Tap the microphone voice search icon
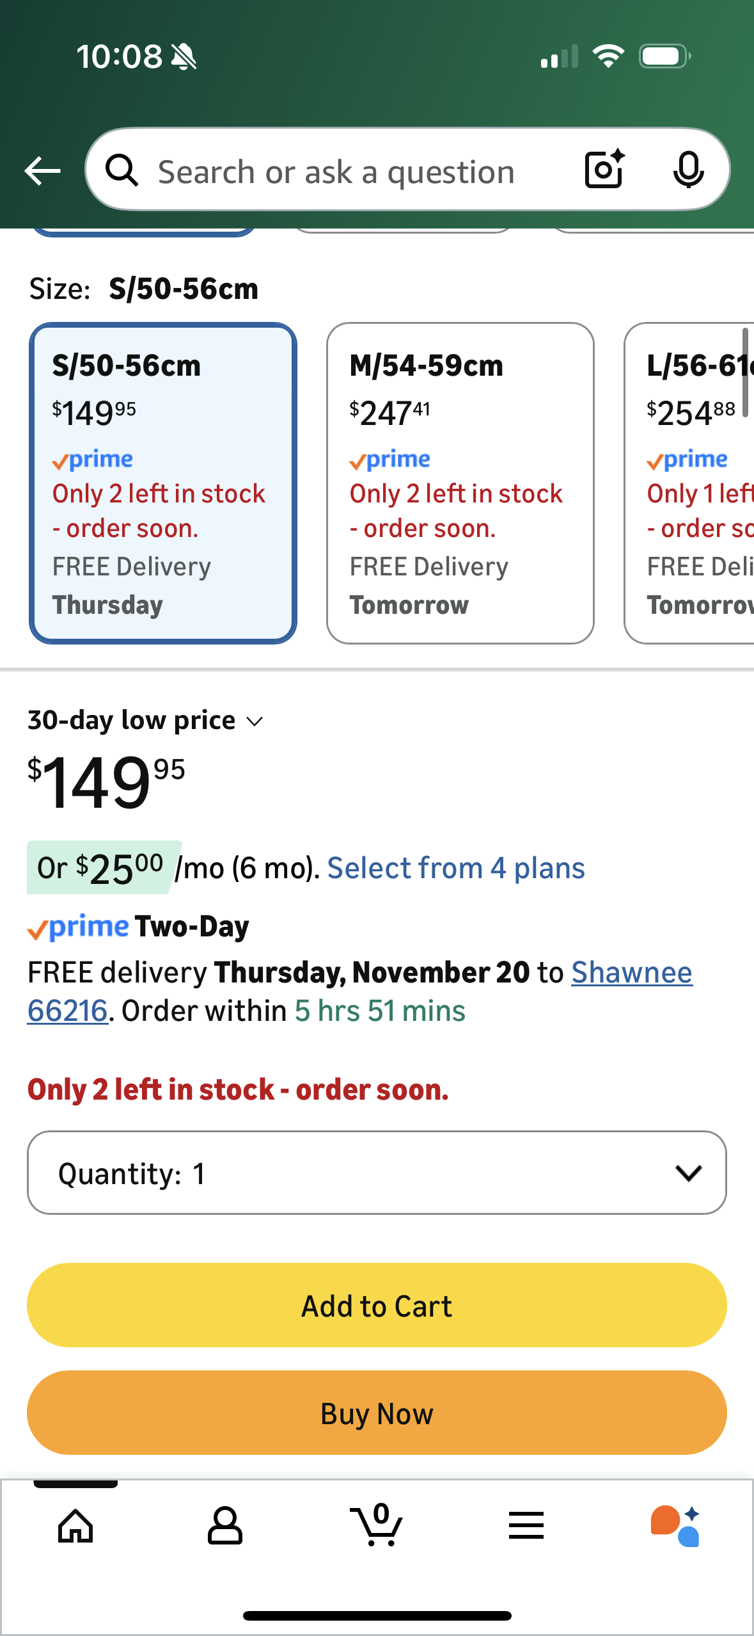 pos(688,170)
